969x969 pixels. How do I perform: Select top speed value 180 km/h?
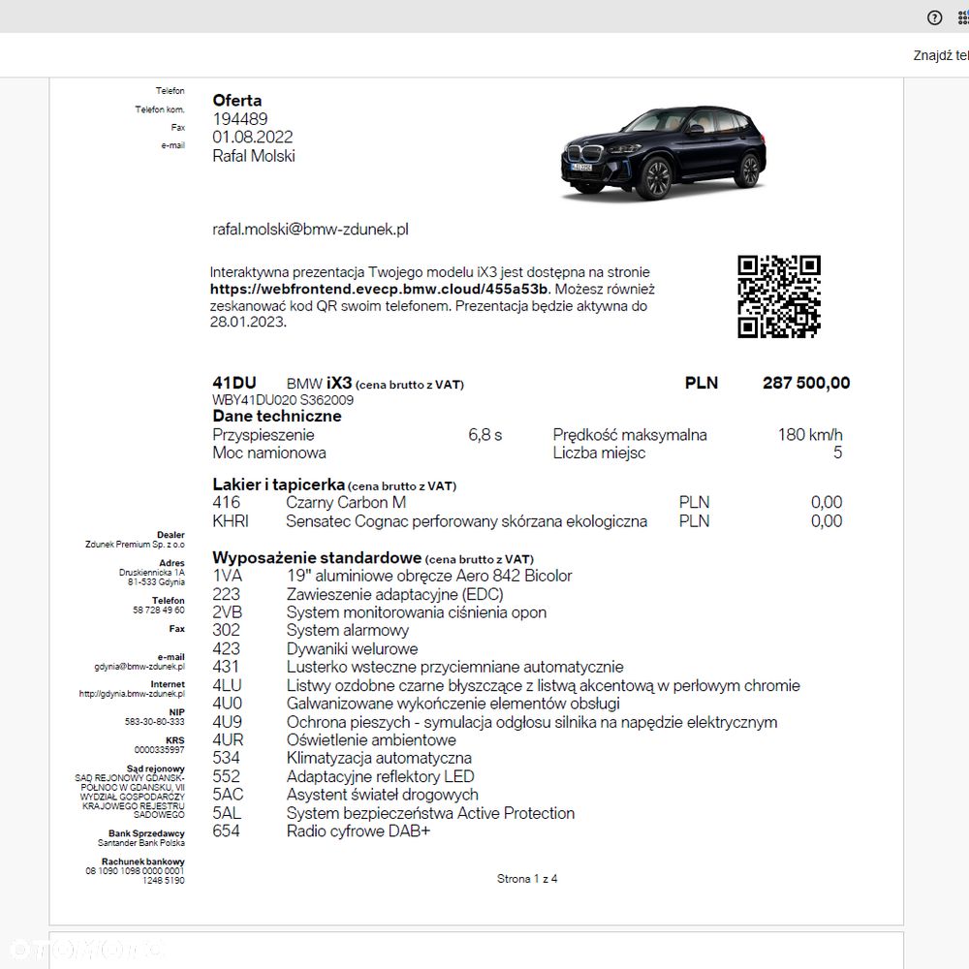810,435
